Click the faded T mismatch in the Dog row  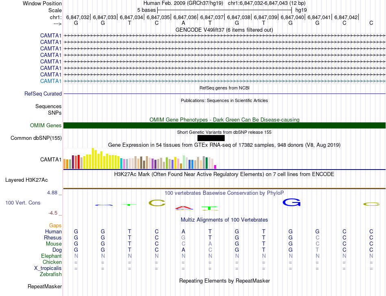point(317,250)
